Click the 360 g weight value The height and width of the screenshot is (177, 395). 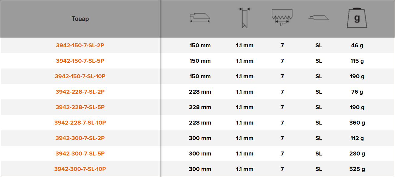click(x=357, y=123)
